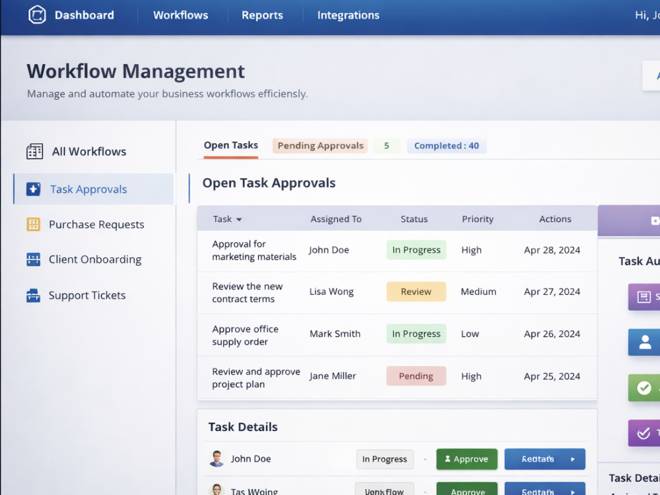This screenshot has width=660, height=495.
Task: Open the Dashboard menu item
Action: pyautogui.click(x=84, y=15)
